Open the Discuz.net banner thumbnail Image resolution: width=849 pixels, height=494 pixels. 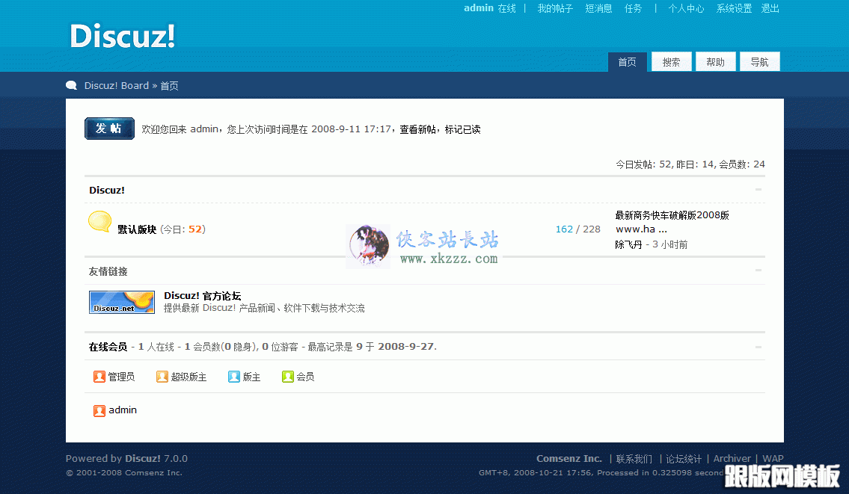point(122,302)
